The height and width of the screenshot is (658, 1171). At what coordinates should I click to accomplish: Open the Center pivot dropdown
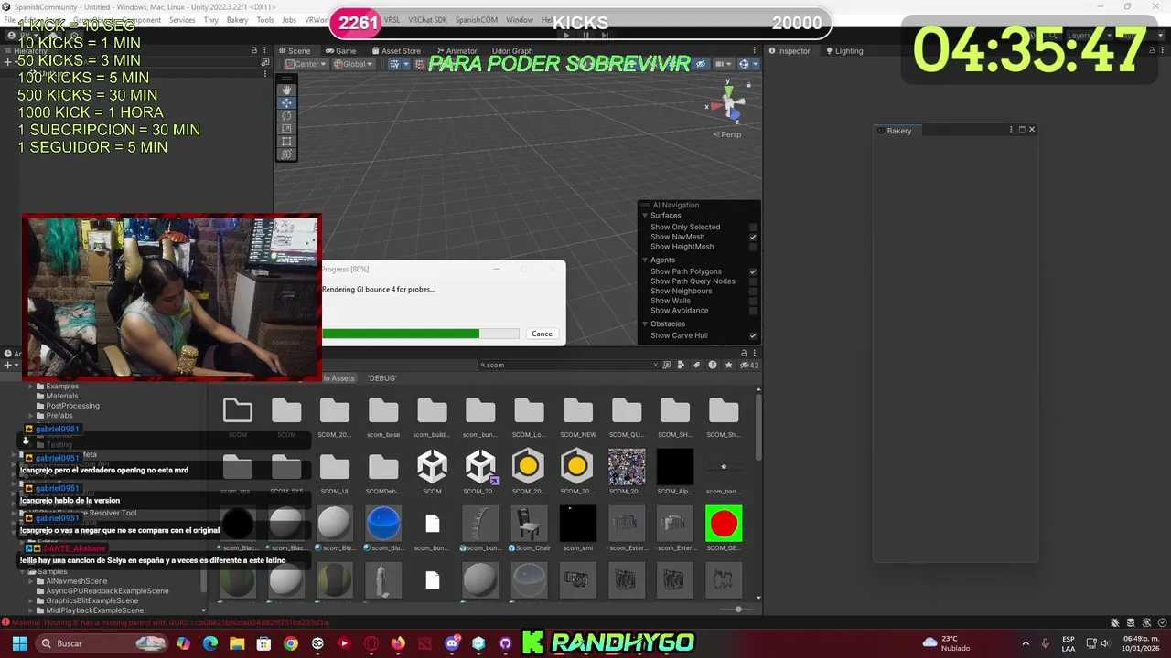pyautogui.click(x=305, y=64)
